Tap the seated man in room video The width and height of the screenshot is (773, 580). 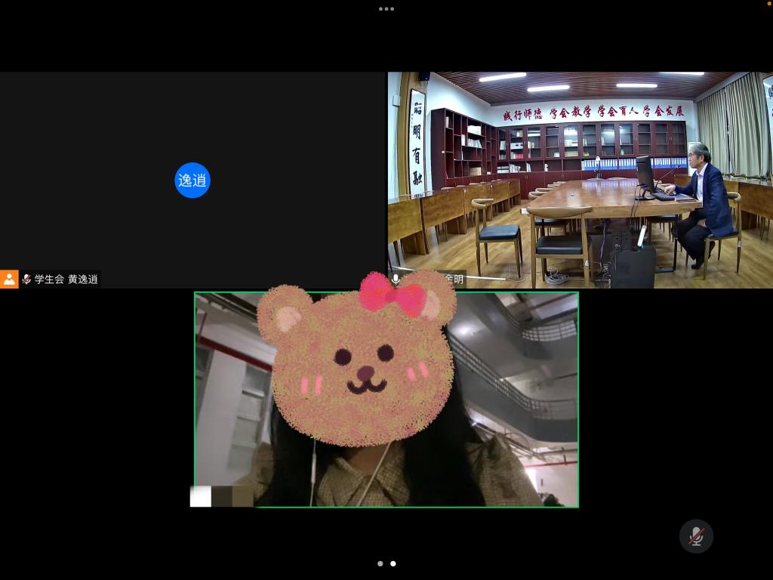point(704,200)
